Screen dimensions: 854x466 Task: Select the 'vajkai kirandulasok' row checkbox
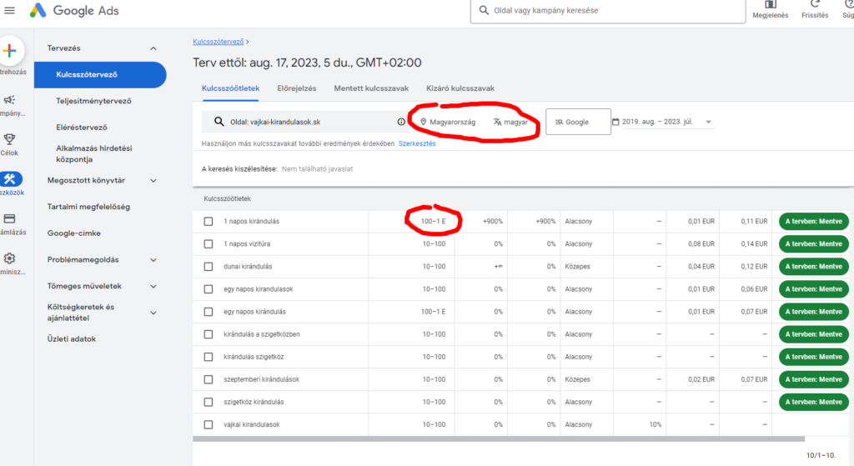(x=208, y=424)
